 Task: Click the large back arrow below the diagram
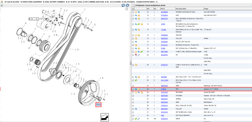105,117
